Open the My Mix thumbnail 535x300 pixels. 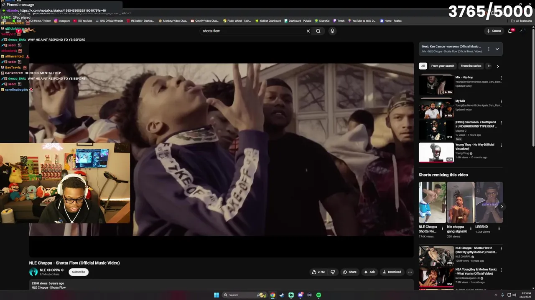[436, 108]
